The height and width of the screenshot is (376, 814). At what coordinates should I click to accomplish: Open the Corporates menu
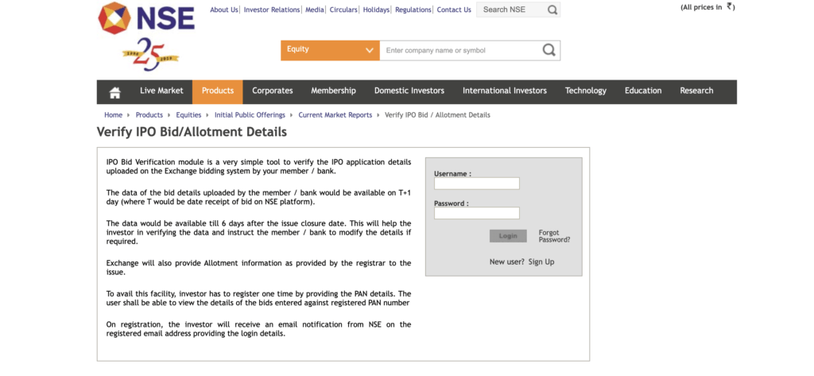pyautogui.click(x=273, y=91)
